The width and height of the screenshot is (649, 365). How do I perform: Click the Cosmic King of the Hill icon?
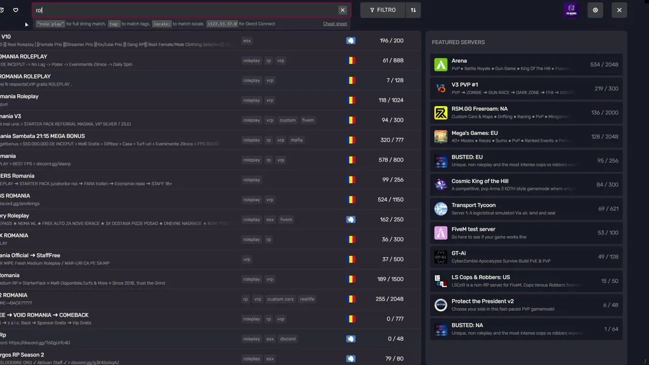[441, 185]
